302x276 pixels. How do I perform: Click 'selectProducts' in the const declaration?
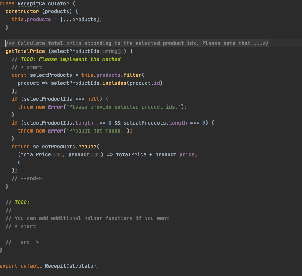point(51,75)
